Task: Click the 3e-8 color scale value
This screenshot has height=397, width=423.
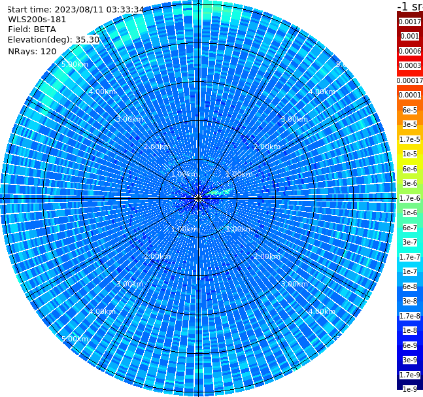Action: coord(410,301)
